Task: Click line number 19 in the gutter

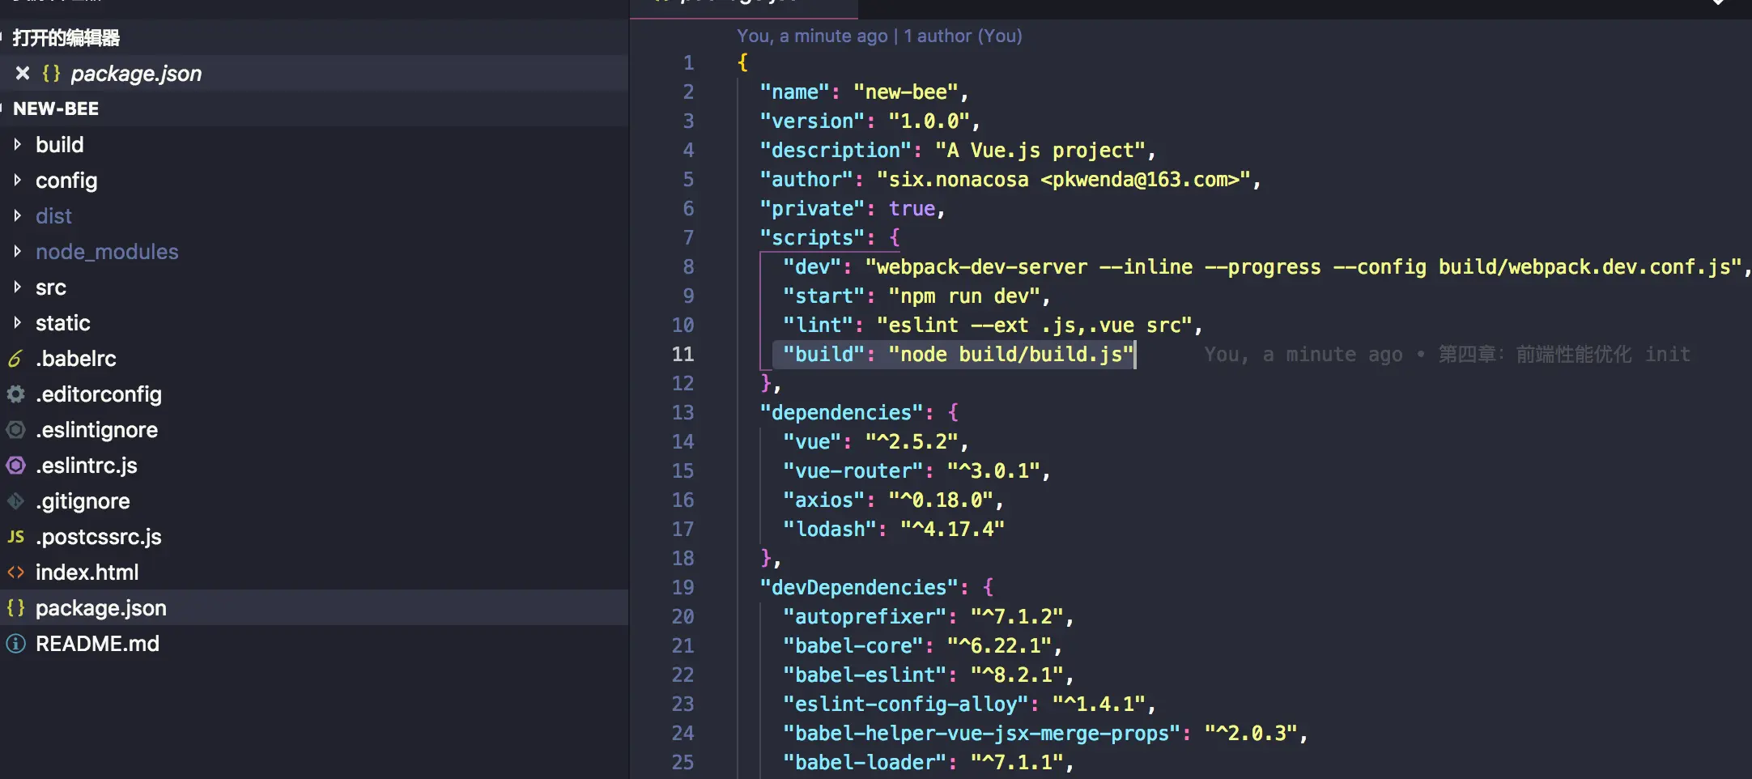Action: (x=683, y=587)
